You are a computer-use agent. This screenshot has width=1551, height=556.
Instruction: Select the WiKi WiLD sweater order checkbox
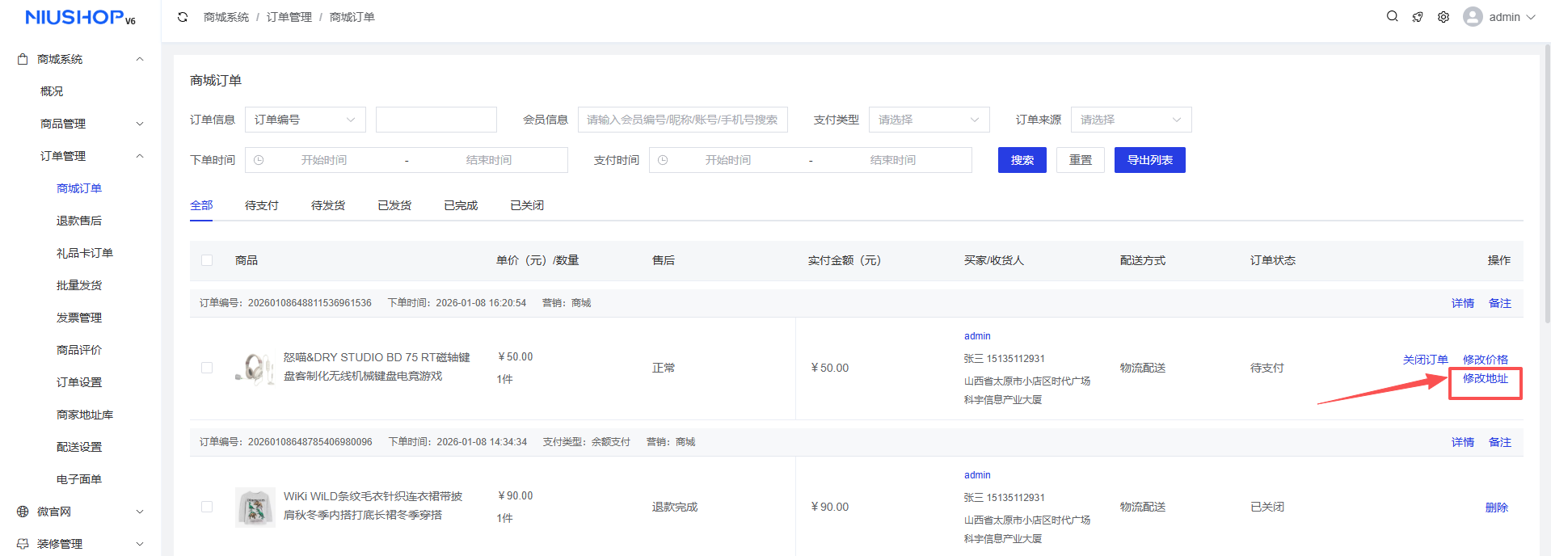(207, 507)
